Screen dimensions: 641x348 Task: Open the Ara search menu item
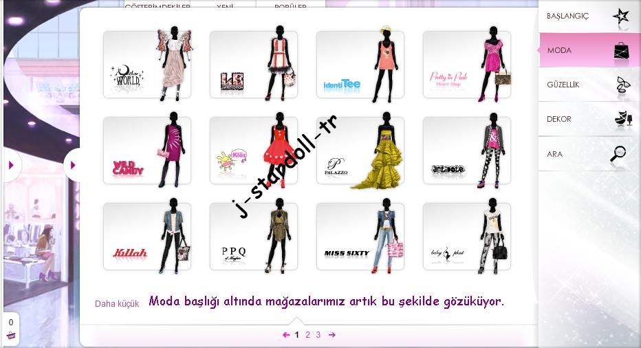[x=589, y=154]
